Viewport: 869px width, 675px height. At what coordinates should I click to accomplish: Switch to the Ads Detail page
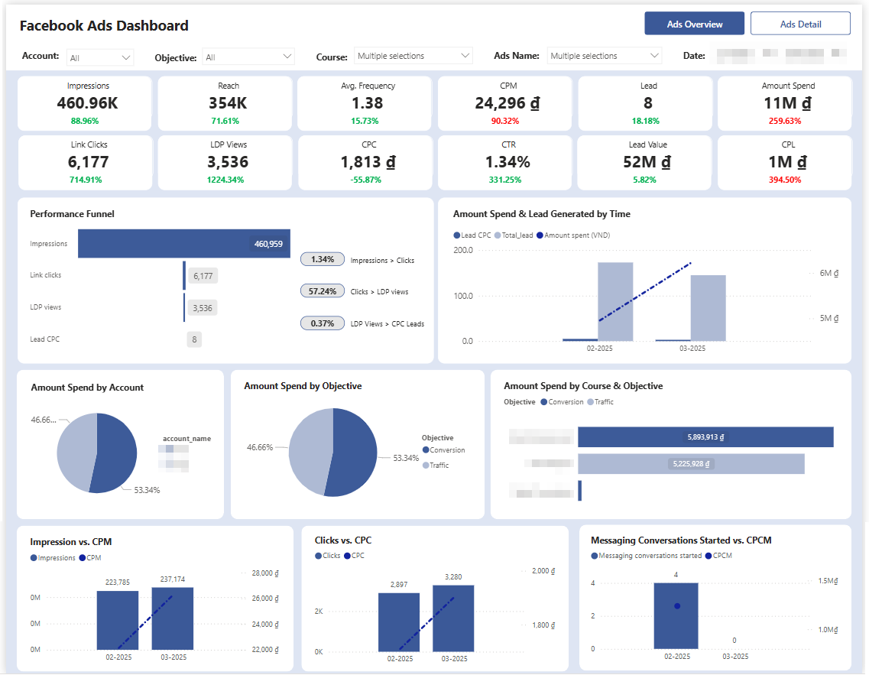click(x=800, y=24)
